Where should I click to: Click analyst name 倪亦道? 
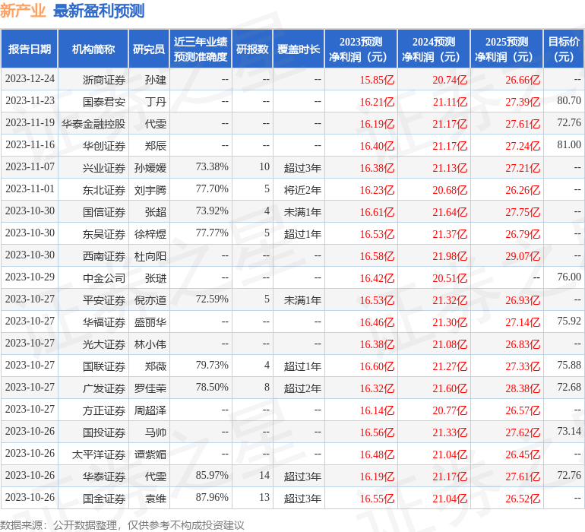pos(150,300)
